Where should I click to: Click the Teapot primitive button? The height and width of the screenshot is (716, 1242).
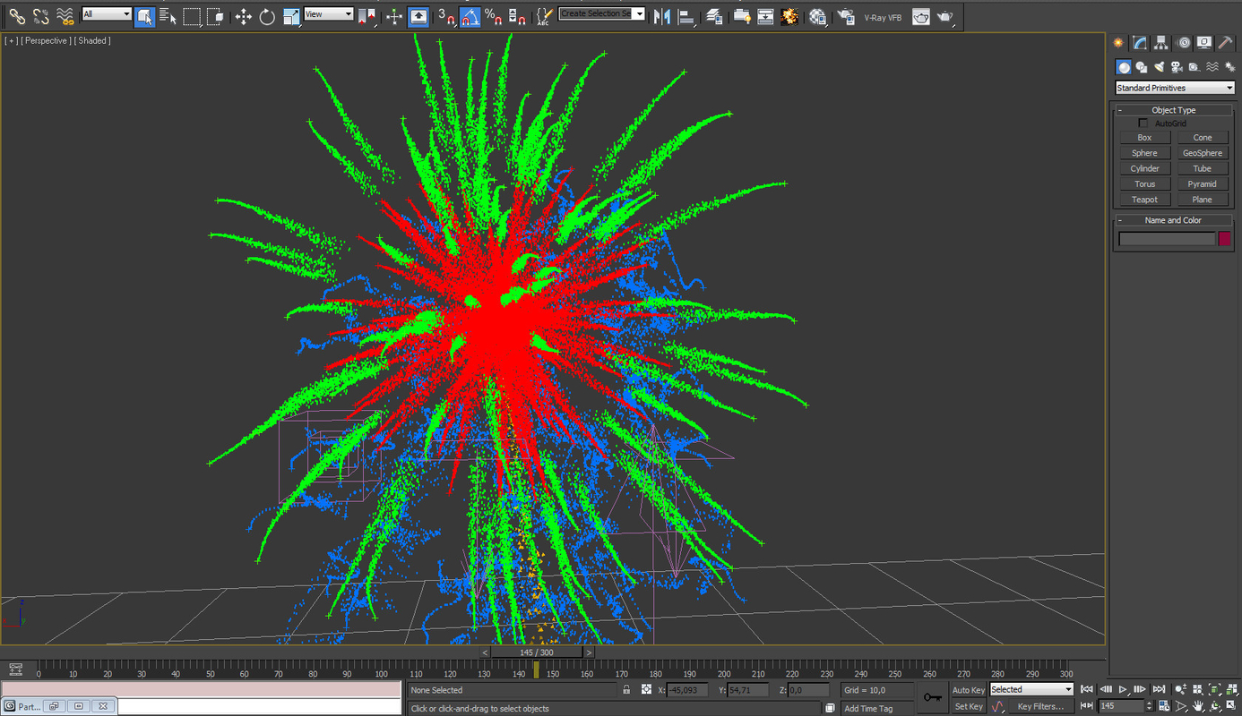(x=1144, y=199)
